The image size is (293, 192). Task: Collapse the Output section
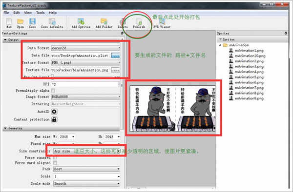[x=5, y=39]
